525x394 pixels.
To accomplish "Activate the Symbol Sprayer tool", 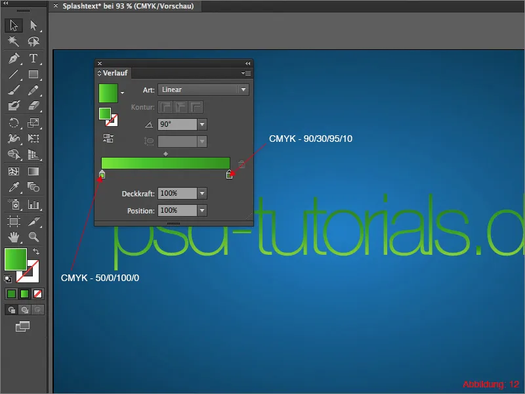I will (x=14, y=204).
